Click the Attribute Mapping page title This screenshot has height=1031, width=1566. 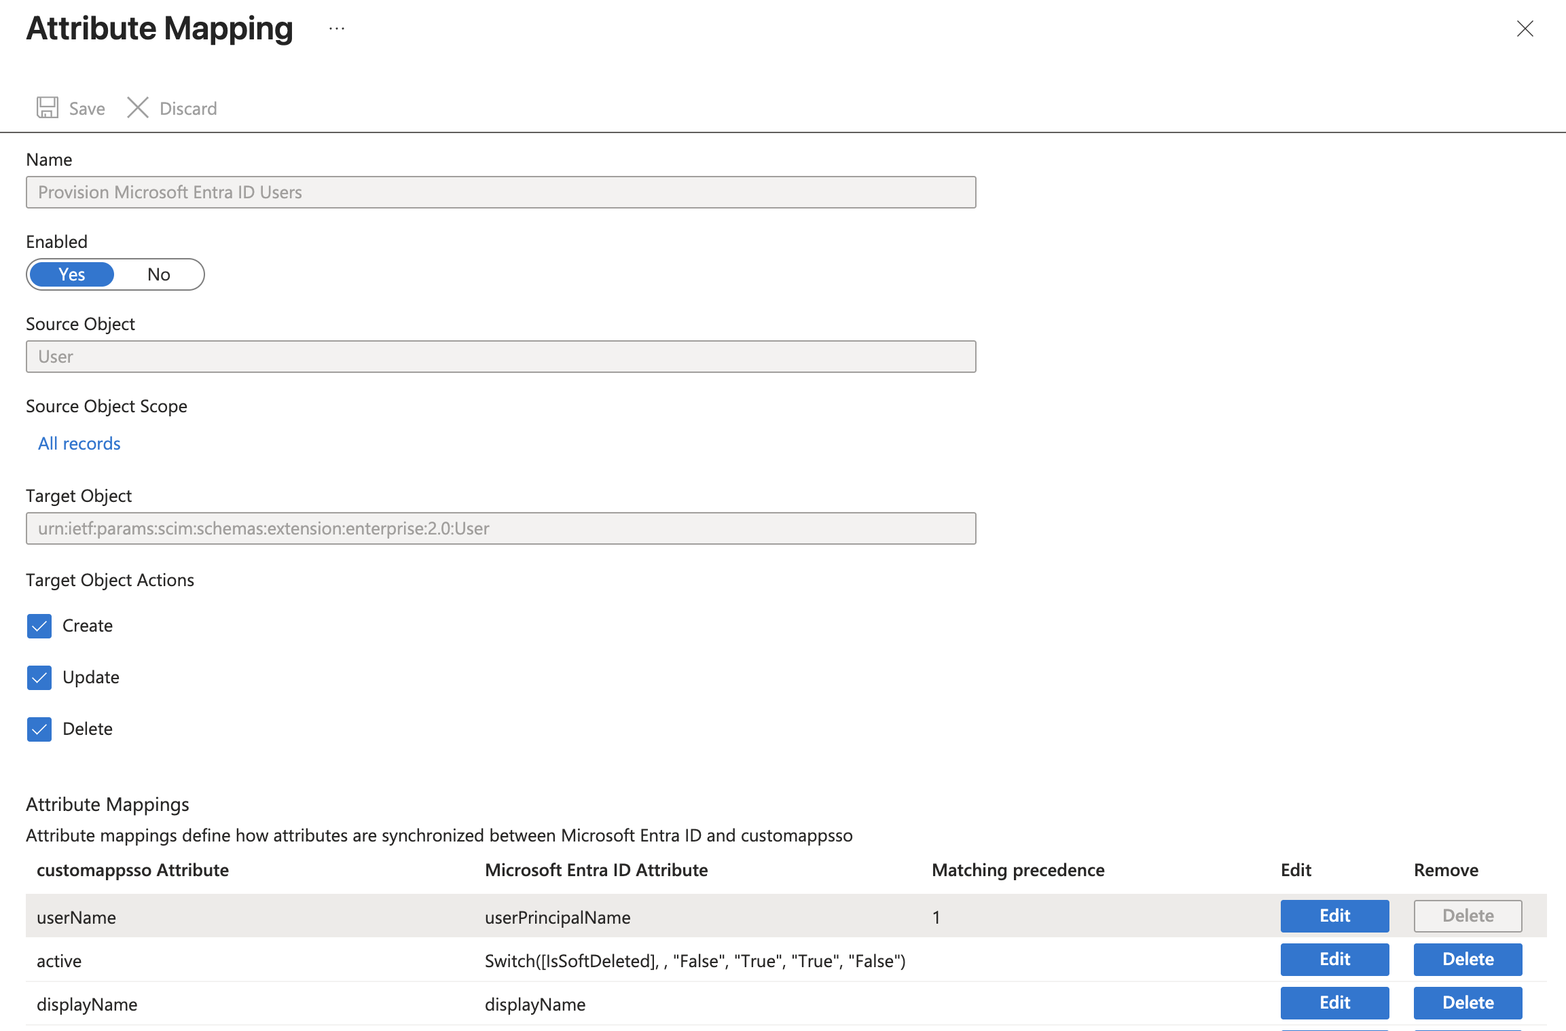160,29
